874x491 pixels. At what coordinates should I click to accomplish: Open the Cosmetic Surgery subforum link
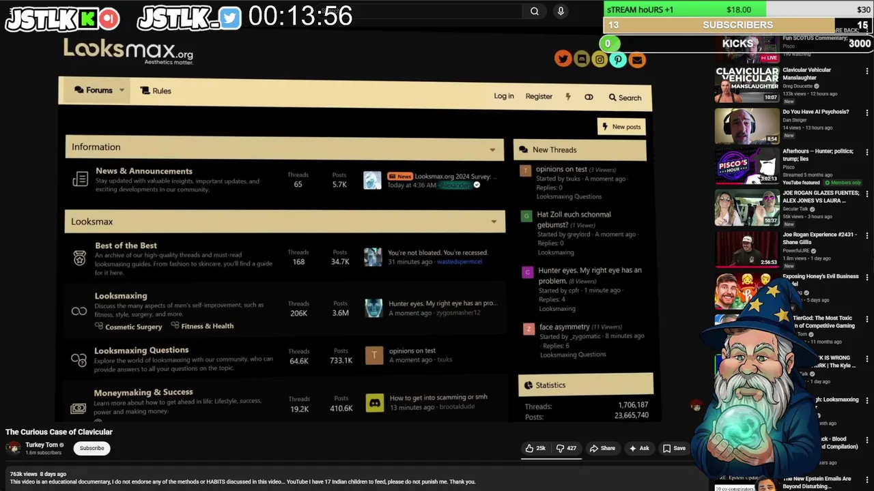pyautogui.click(x=133, y=327)
